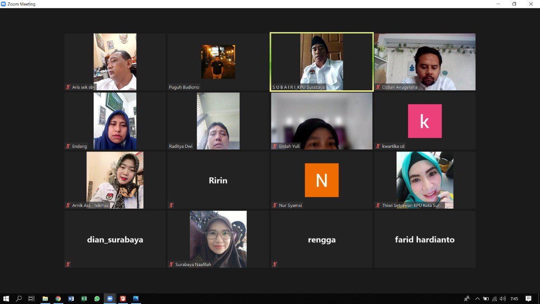Launch Excel from the taskbar
The height and width of the screenshot is (304, 540).
coord(84,299)
